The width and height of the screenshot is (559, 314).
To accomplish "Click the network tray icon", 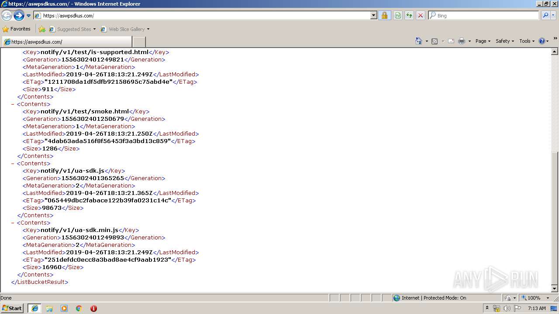I will (497, 308).
